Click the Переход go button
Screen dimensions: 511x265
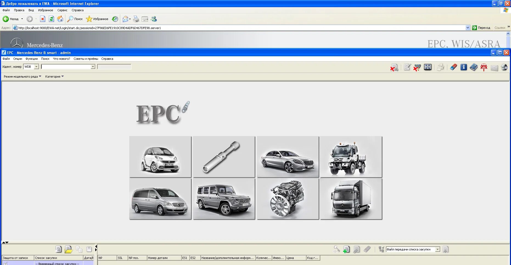tap(481, 28)
